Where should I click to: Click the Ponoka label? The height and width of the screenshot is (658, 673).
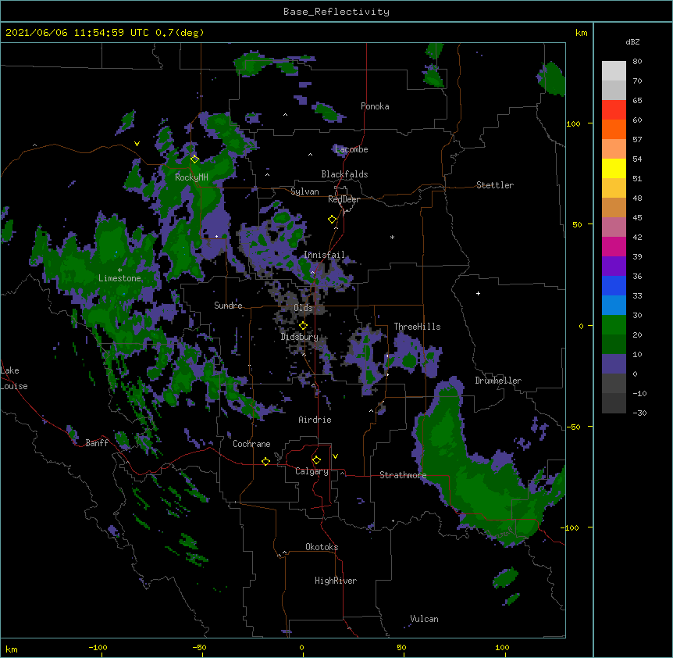coord(375,106)
